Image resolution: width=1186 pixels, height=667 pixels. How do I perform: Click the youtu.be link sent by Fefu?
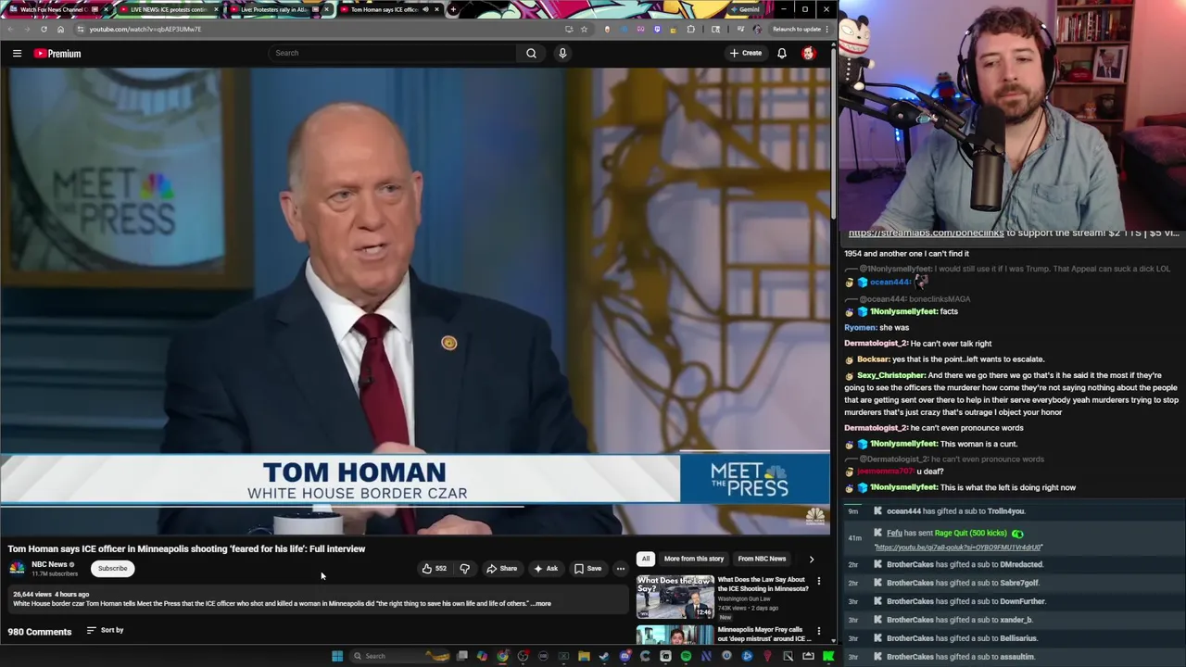tap(958, 547)
